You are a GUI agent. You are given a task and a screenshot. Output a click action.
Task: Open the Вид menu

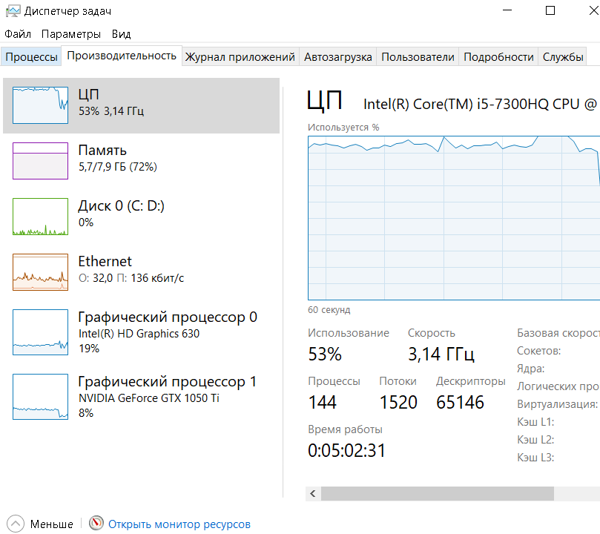click(x=121, y=34)
